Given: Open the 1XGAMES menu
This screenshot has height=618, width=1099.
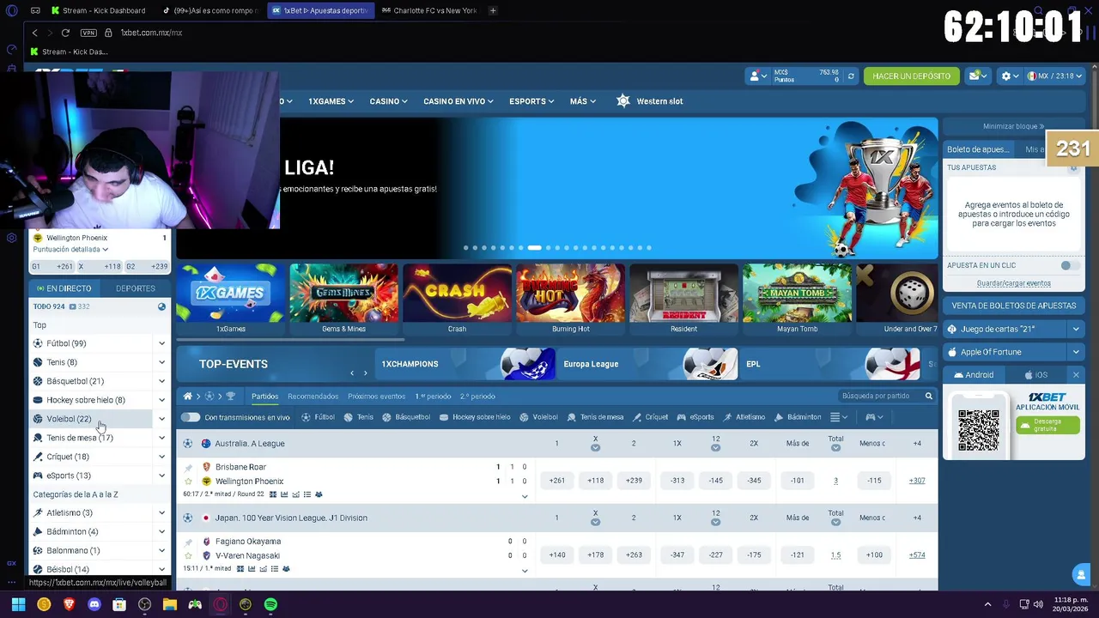Looking at the screenshot, I should point(331,101).
